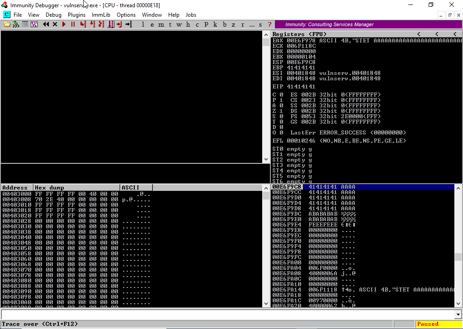Screen dimensions: 463x329
Task: Open Memory map via 'm' button
Action: pyautogui.click(x=161, y=24)
